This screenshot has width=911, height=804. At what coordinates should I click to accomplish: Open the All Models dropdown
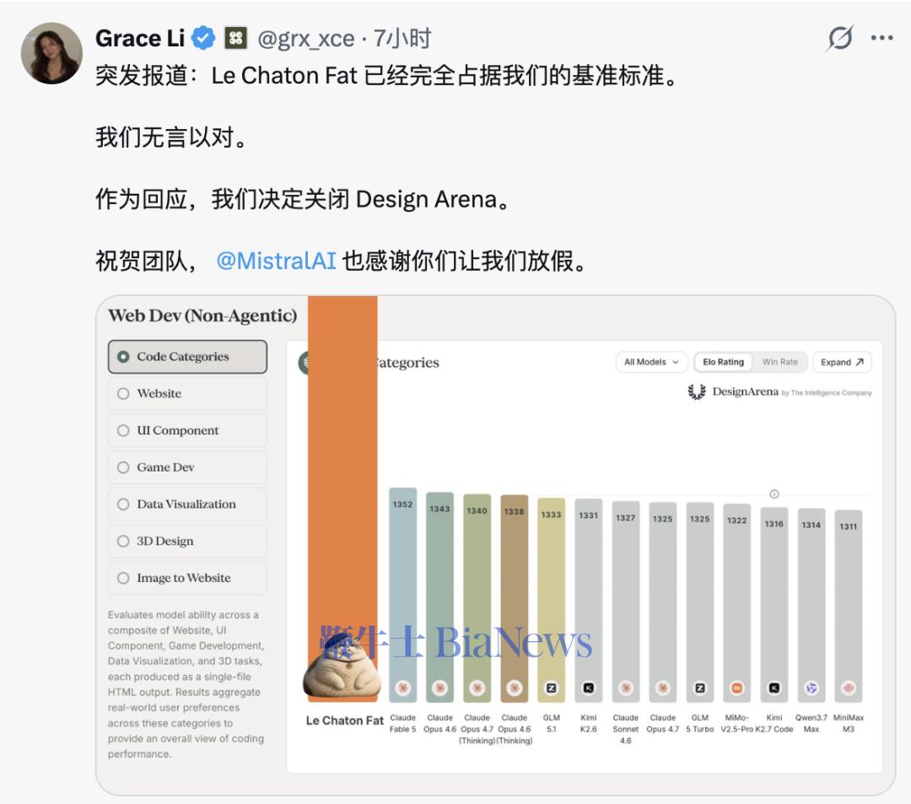(651, 362)
